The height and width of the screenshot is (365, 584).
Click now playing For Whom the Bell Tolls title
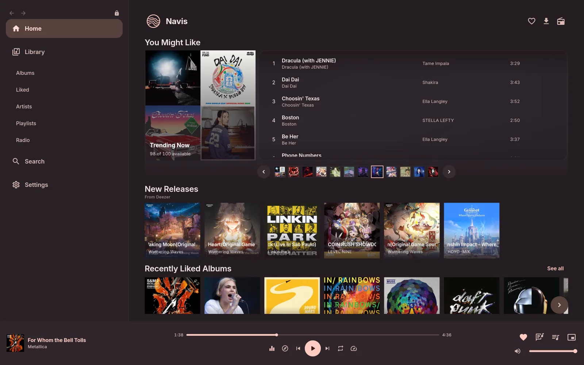click(x=57, y=340)
